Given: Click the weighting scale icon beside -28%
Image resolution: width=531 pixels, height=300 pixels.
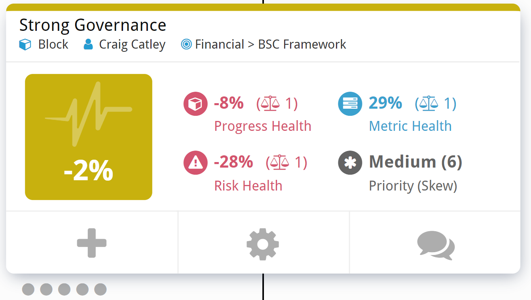Looking at the screenshot, I should tap(280, 162).
